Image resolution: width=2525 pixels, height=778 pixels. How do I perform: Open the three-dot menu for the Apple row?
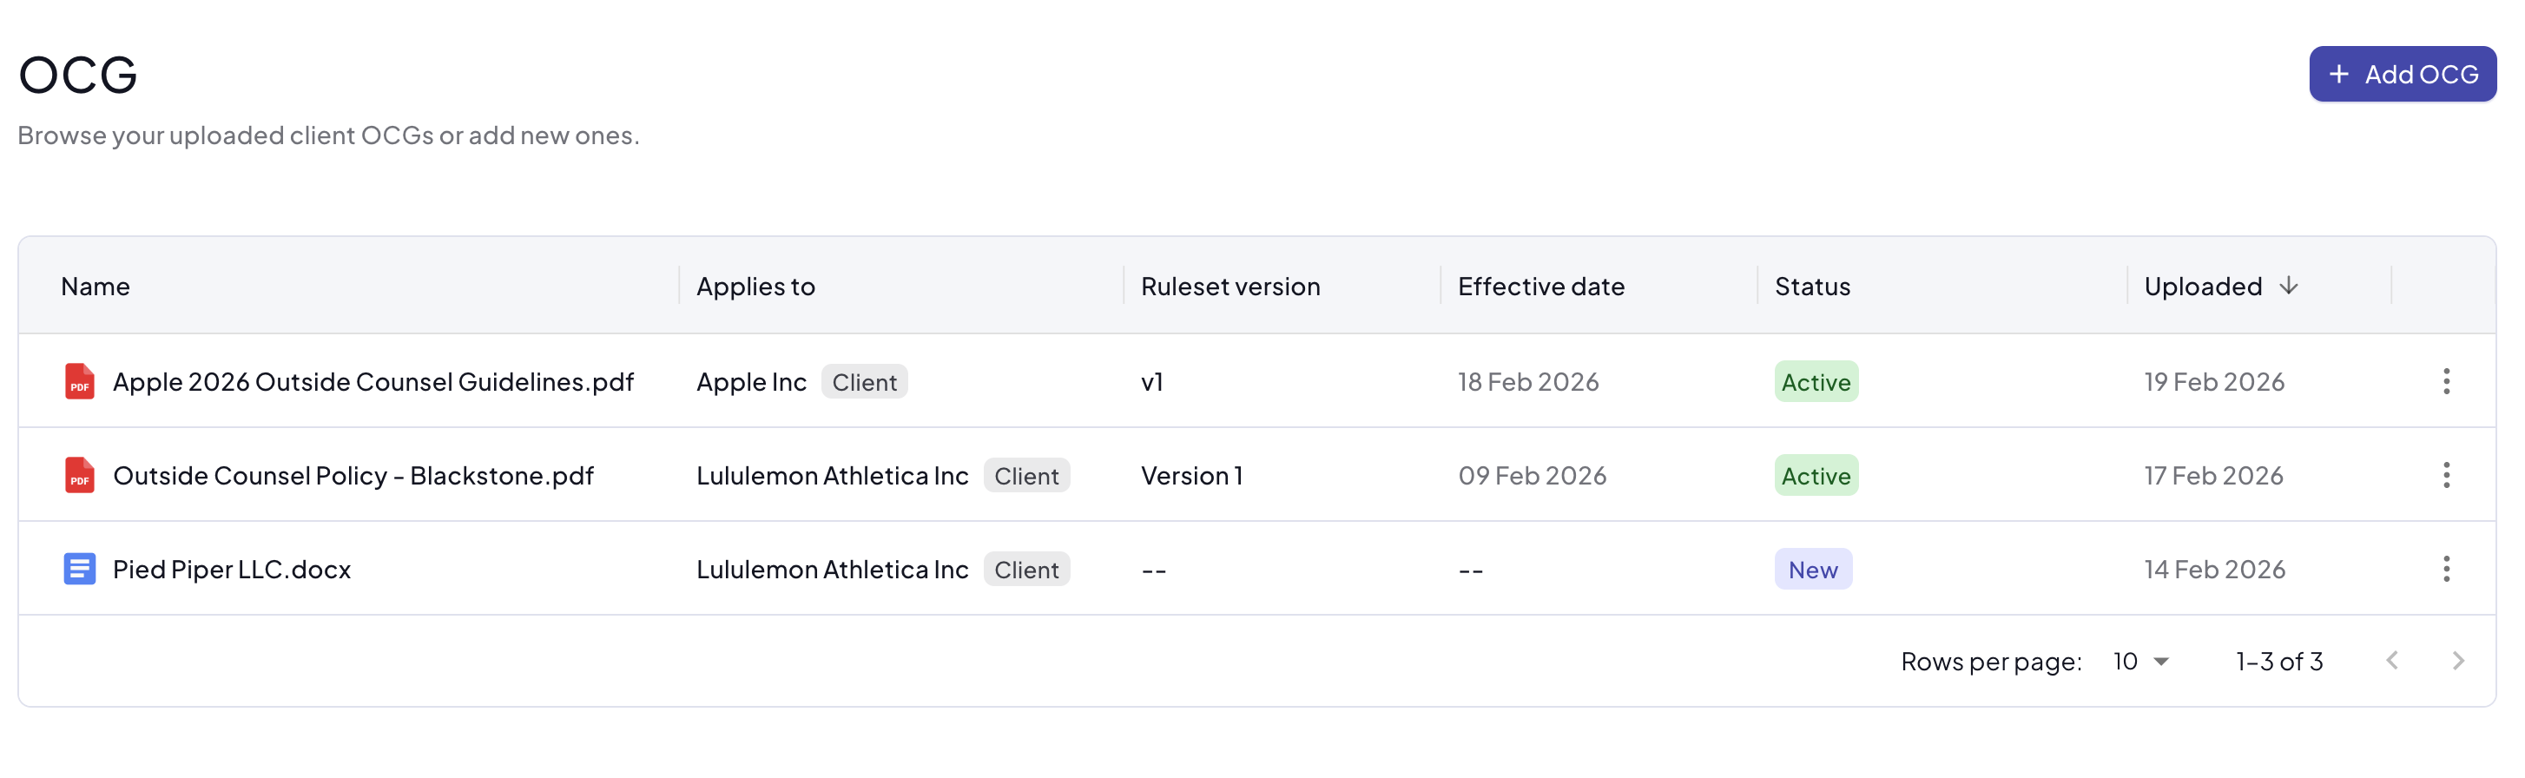click(x=2446, y=381)
